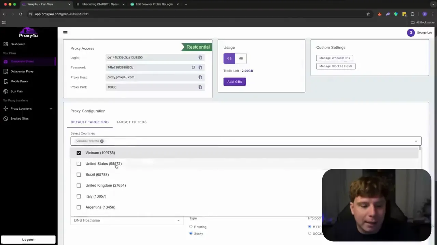Image resolution: width=437 pixels, height=245 pixels.
Task: Open the Select Countries dropdown arrow
Action: coord(416,141)
